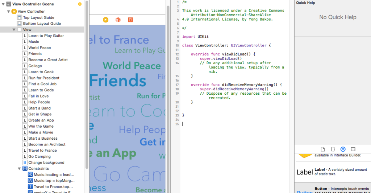371x193 pixels.
Task: Click the canvas vertical scrollbar
Action: click(168, 99)
